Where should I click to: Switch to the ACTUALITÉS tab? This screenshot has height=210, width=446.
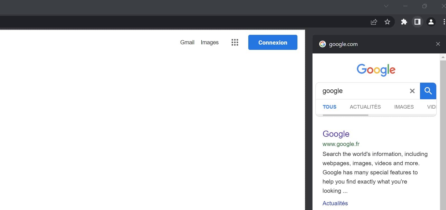365,107
